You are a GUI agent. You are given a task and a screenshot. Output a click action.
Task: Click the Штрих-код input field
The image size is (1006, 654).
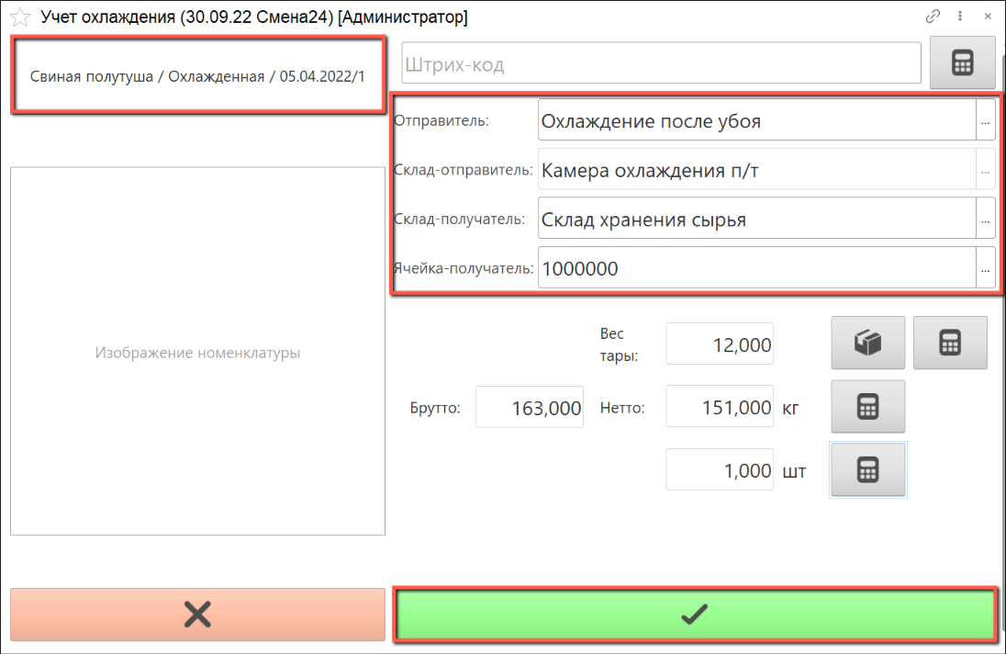pos(661,65)
